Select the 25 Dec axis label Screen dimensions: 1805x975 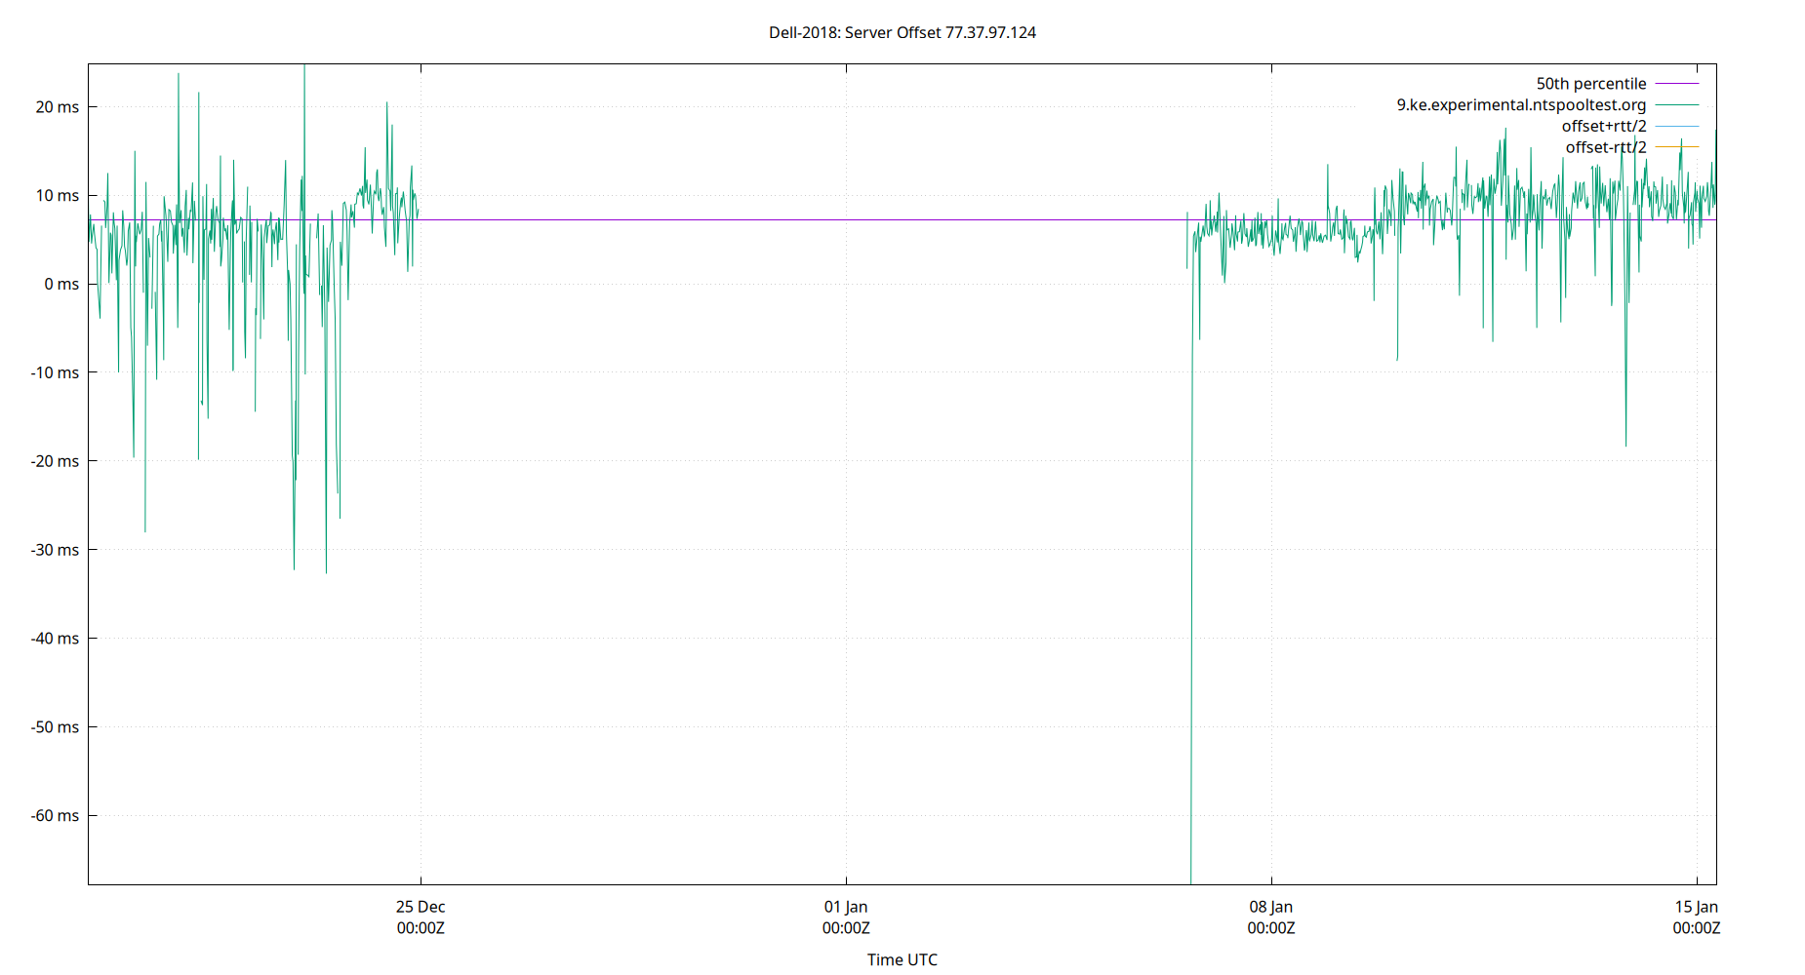[420, 906]
